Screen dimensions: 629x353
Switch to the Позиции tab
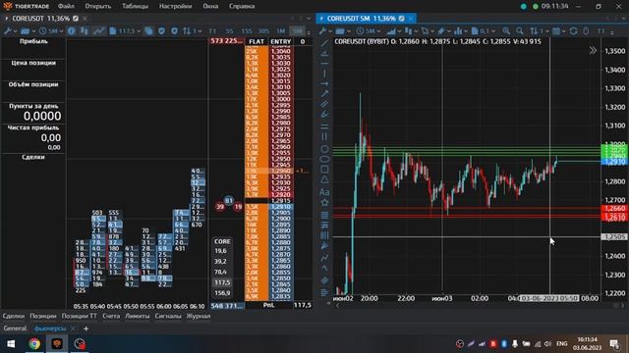pyautogui.click(x=43, y=316)
